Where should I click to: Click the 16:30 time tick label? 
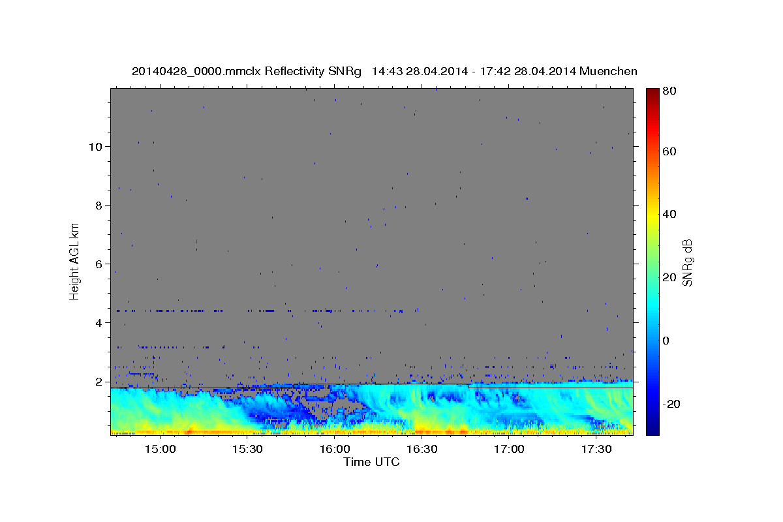(422, 449)
